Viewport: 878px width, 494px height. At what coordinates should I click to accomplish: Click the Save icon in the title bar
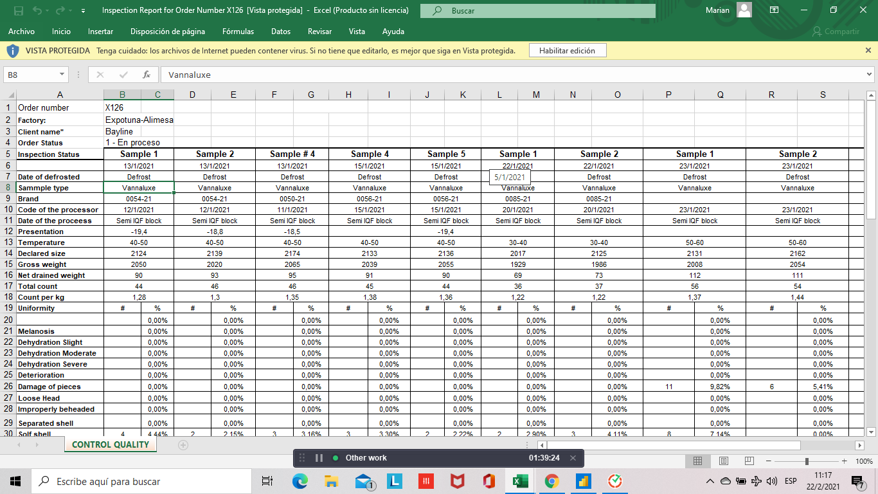point(19,10)
